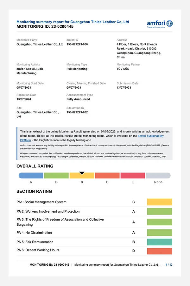This screenshot has width=190, height=286.
Task: Select the red E segment in overall rating
Action: coord(133,175)
